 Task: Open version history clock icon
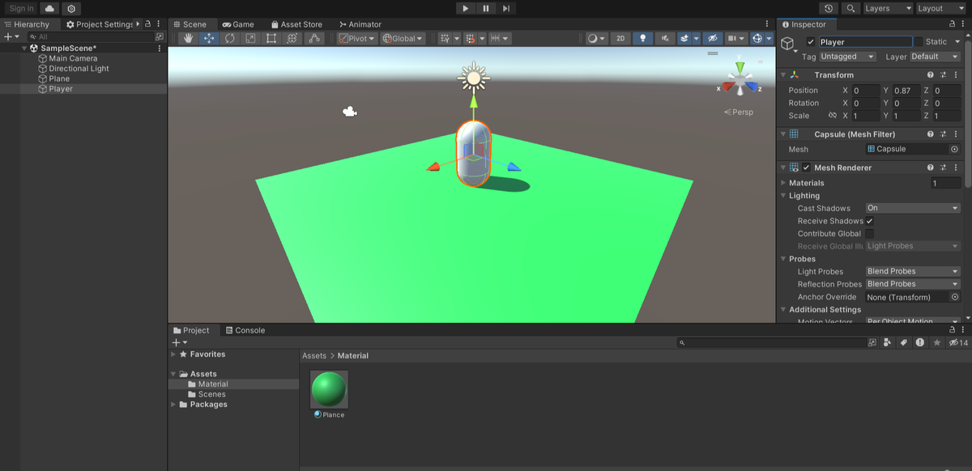pyautogui.click(x=829, y=8)
